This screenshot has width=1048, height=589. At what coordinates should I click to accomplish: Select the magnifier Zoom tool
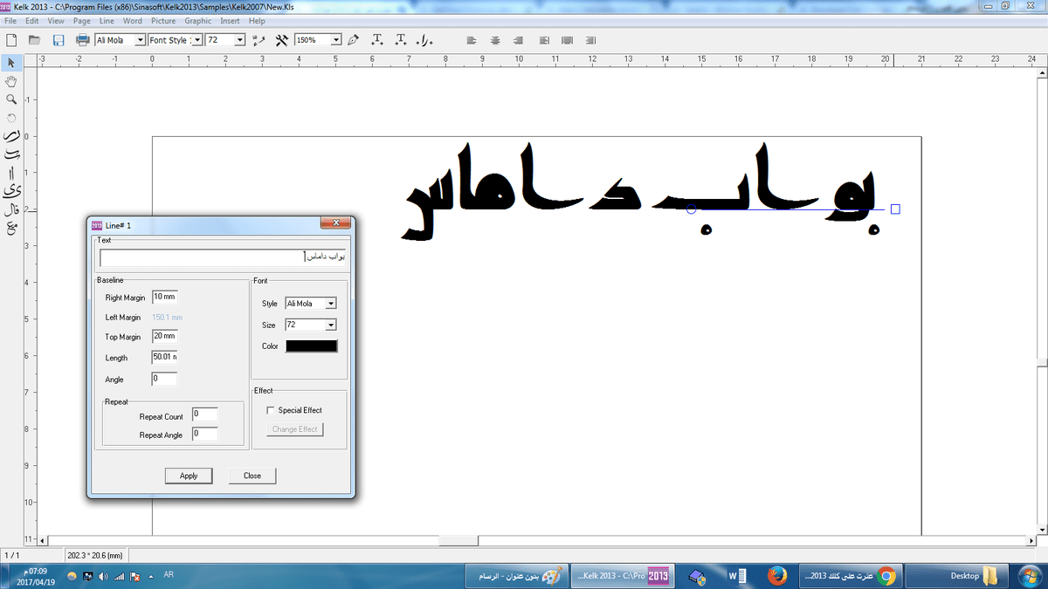[x=11, y=99]
